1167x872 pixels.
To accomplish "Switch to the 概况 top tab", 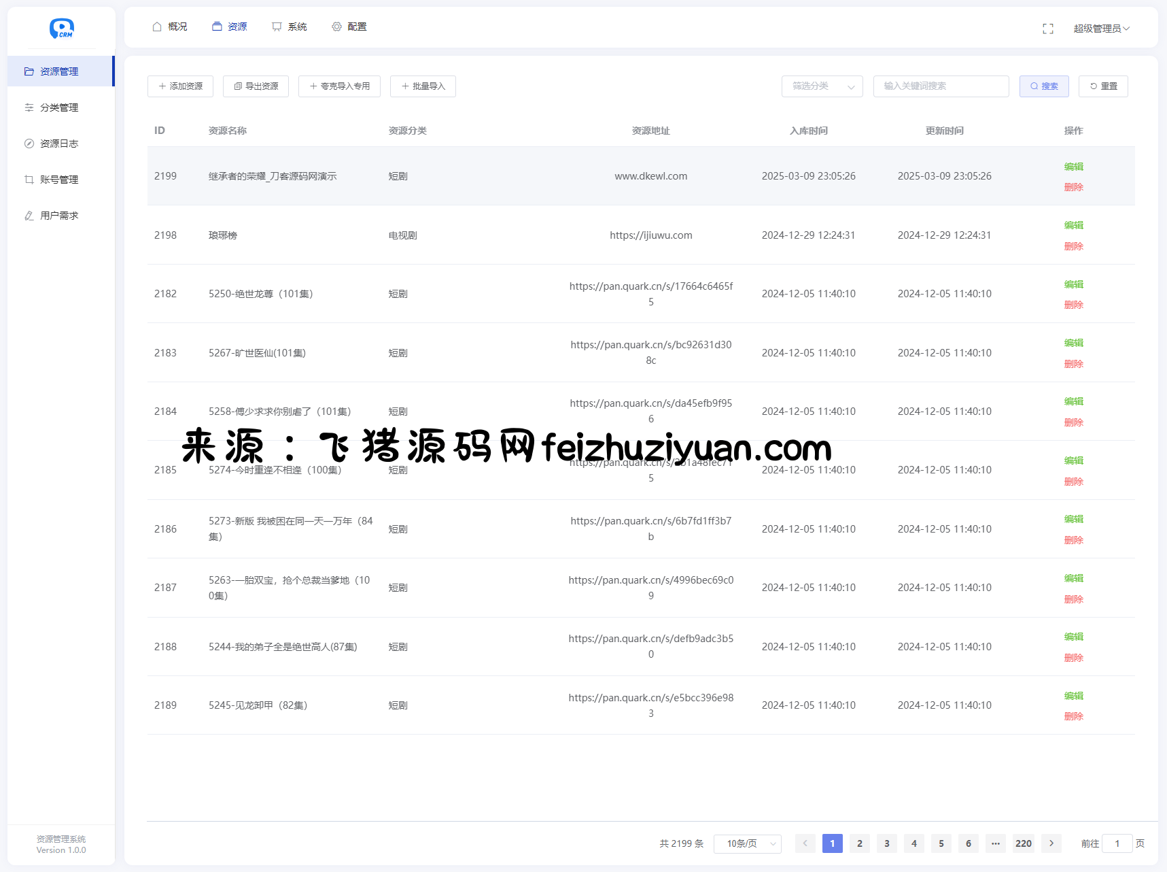I will coord(170,27).
